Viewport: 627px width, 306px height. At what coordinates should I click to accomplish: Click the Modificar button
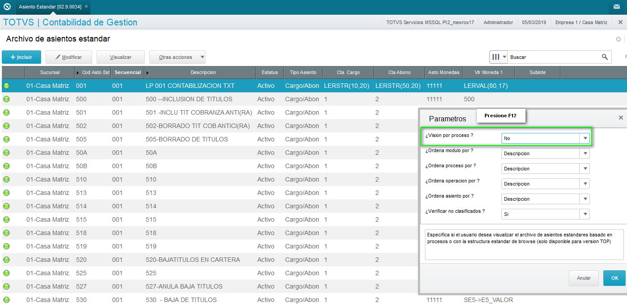(x=68, y=57)
